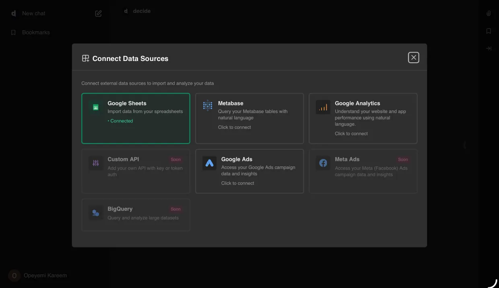The width and height of the screenshot is (499, 288).
Task: Open New chat in the sidebar
Action: pos(33,13)
